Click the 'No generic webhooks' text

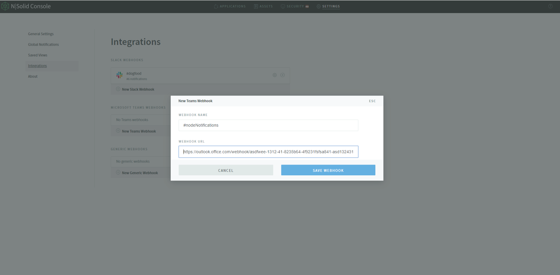pyautogui.click(x=133, y=161)
